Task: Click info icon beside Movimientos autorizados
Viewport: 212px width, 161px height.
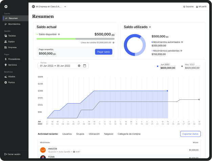Action: (x=182, y=42)
